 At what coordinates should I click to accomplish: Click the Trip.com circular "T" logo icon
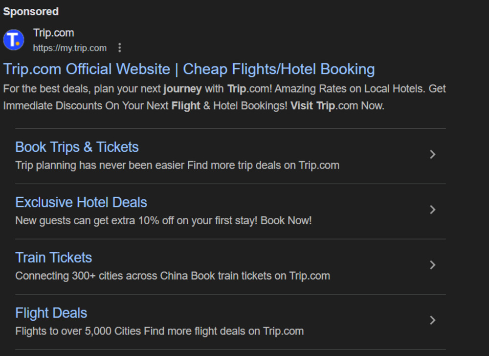tap(13, 40)
